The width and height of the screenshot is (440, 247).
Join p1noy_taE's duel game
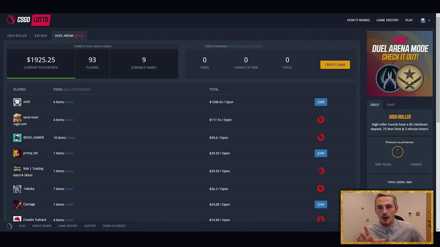pyautogui.click(x=321, y=153)
